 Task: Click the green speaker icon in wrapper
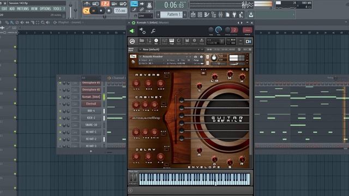coord(132,31)
